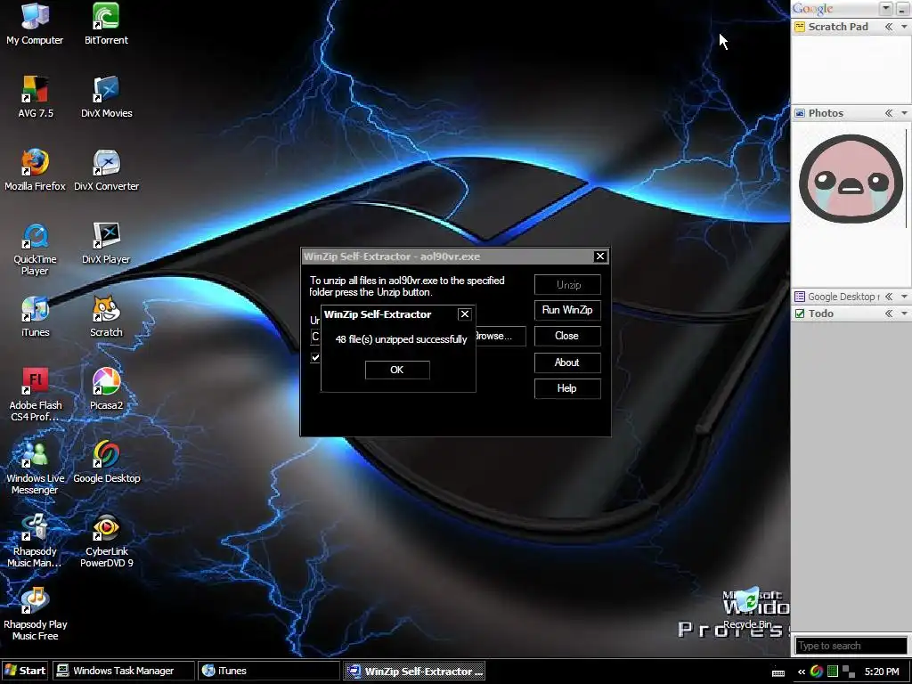Confirm with OK in unzip success dialog
Screen dimensions: 912x684
click(x=397, y=370)
